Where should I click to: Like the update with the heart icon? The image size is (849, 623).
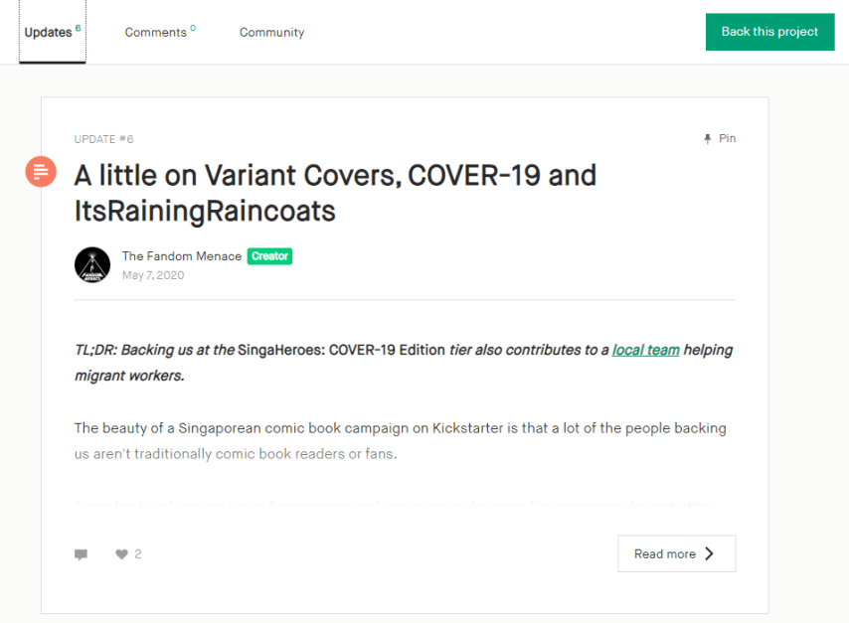tap(121, 554)
